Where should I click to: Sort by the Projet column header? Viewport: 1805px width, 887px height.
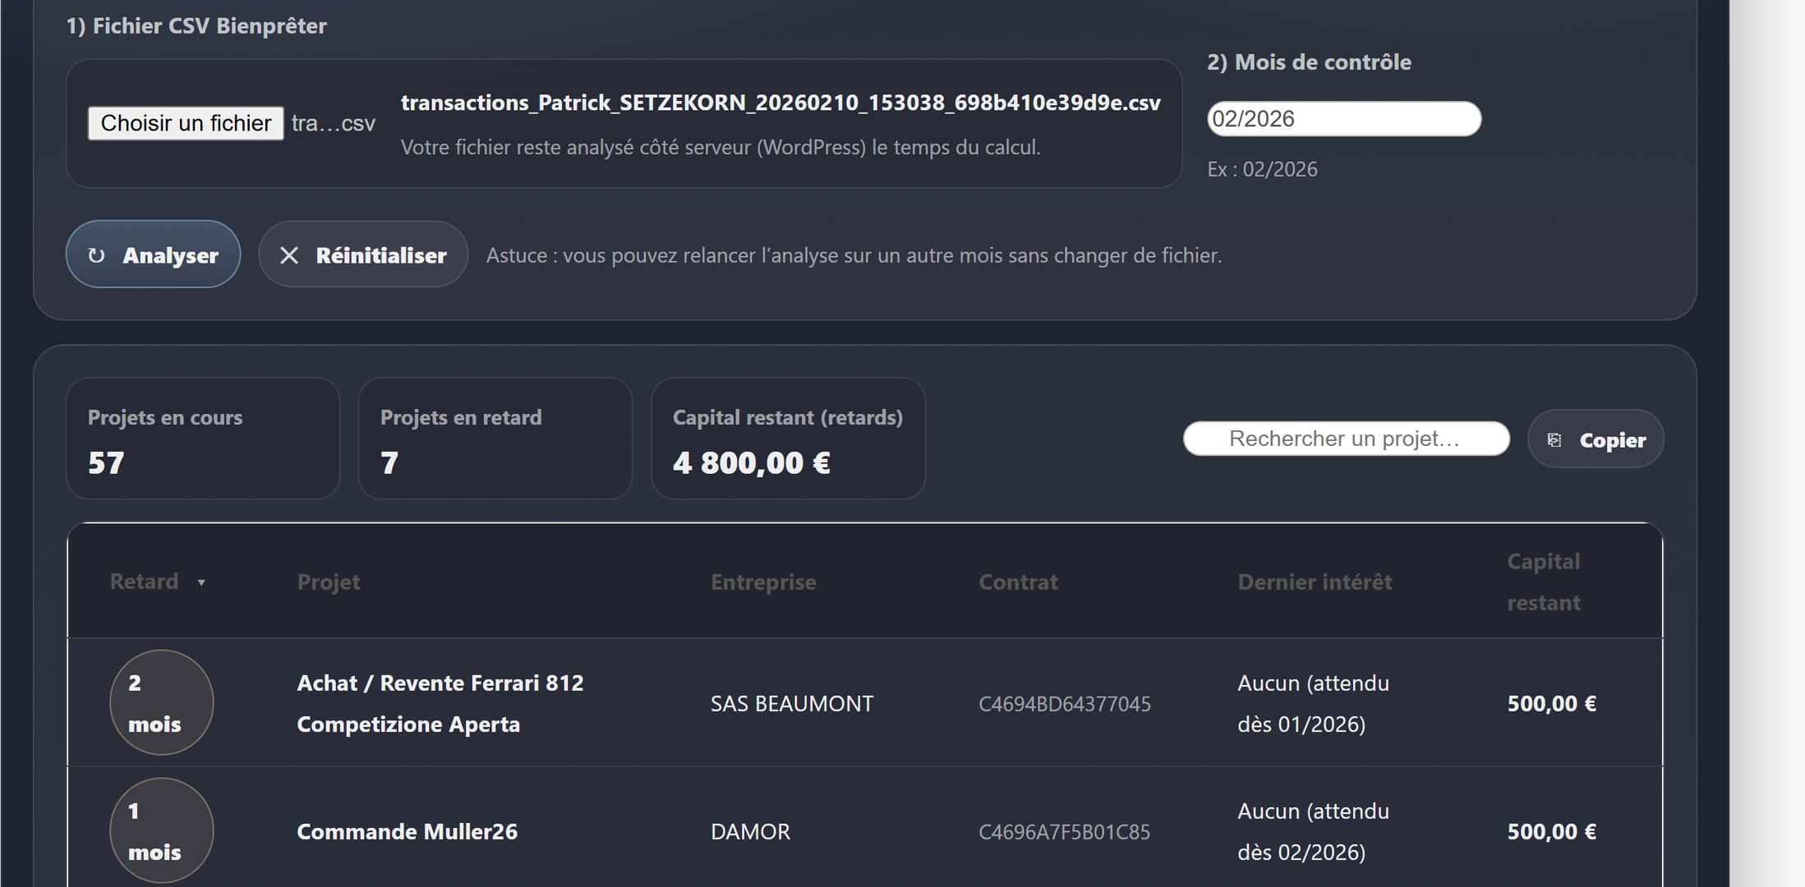(x=329, y=581)
